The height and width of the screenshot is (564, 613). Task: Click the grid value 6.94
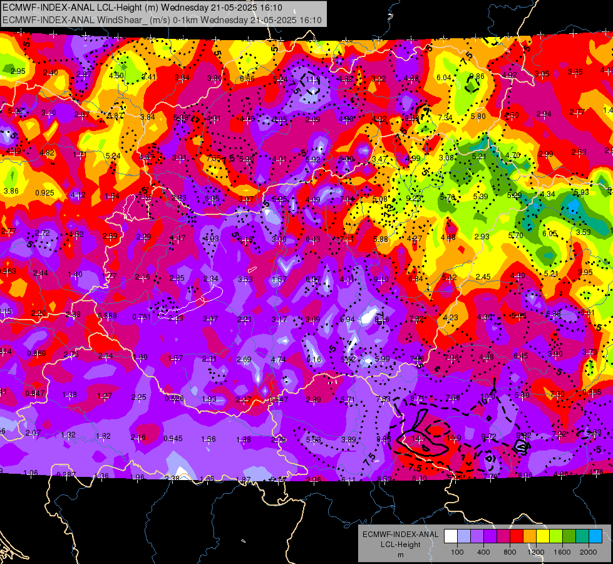click(347, 320)
